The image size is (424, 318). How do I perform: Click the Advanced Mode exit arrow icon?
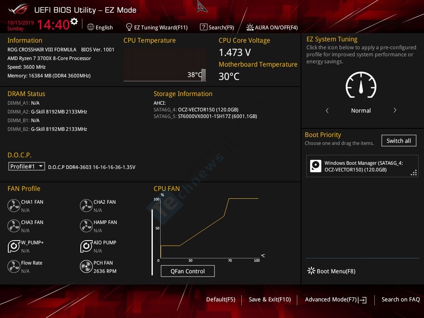[362, 300]
